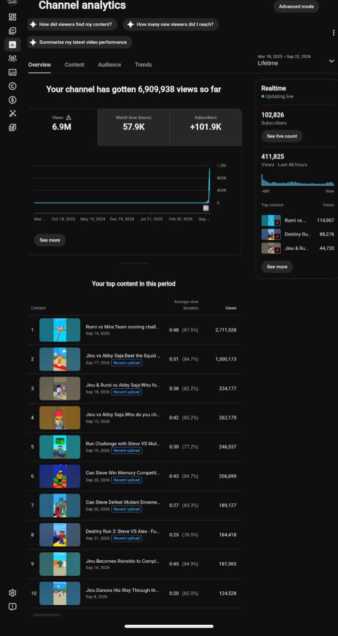Click the 1,300,173 views value
Viewport: 338px width, 636px height.
226,359
